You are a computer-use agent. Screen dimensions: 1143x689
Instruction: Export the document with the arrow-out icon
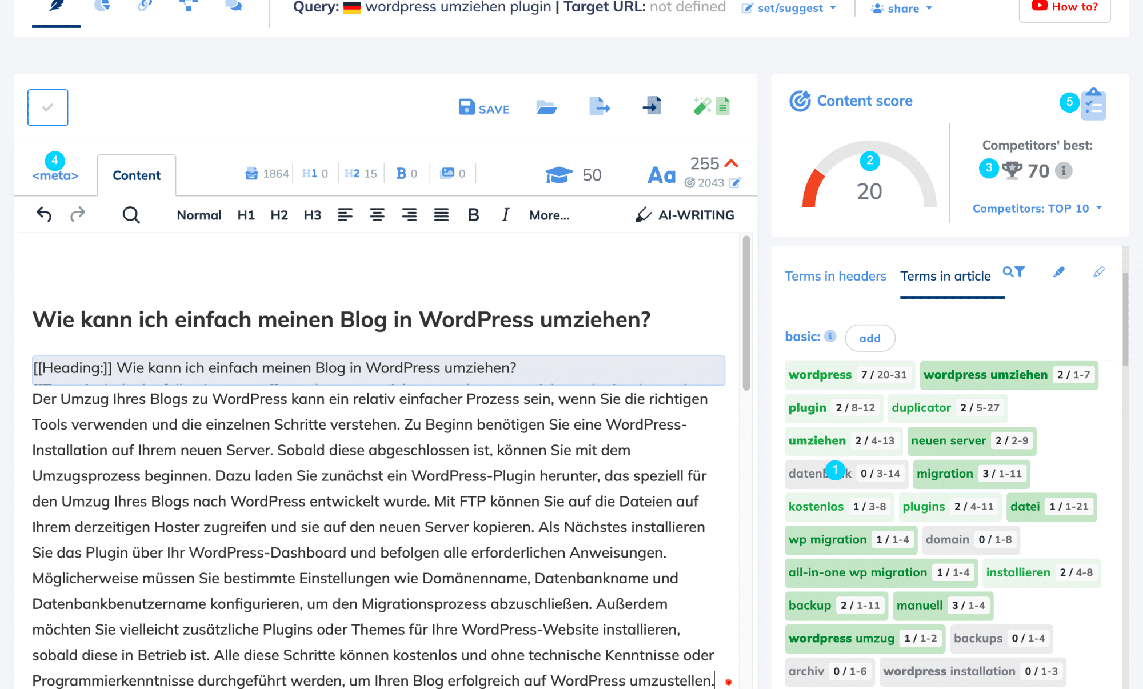coord(600,106)
